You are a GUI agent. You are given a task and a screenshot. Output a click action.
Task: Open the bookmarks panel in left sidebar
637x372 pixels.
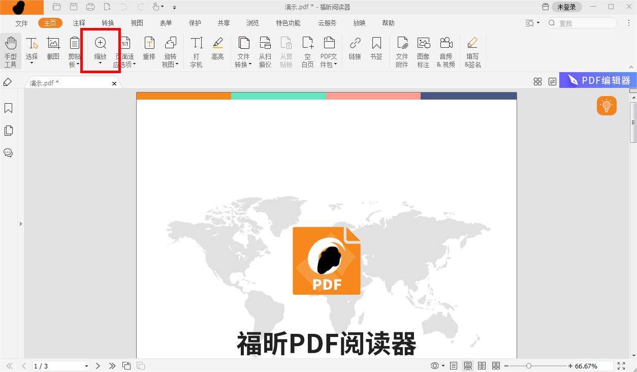8,108
